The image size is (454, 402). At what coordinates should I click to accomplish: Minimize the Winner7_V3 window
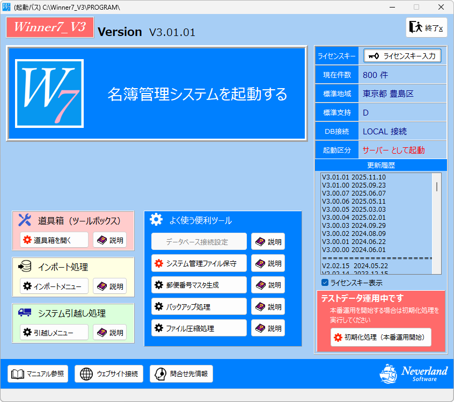pyautogui.click(x=392, y=7)
